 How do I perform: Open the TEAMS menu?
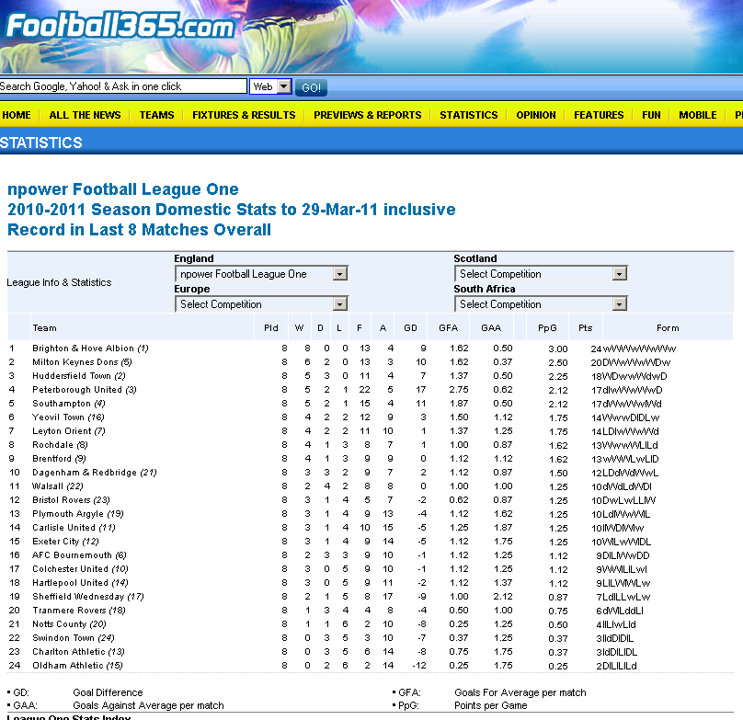coord(156,115)
